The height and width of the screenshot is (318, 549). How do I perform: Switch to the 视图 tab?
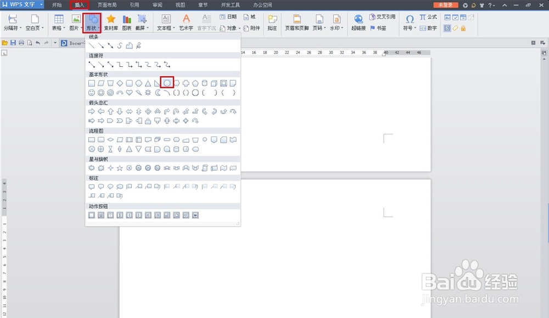tap(180, 5)
